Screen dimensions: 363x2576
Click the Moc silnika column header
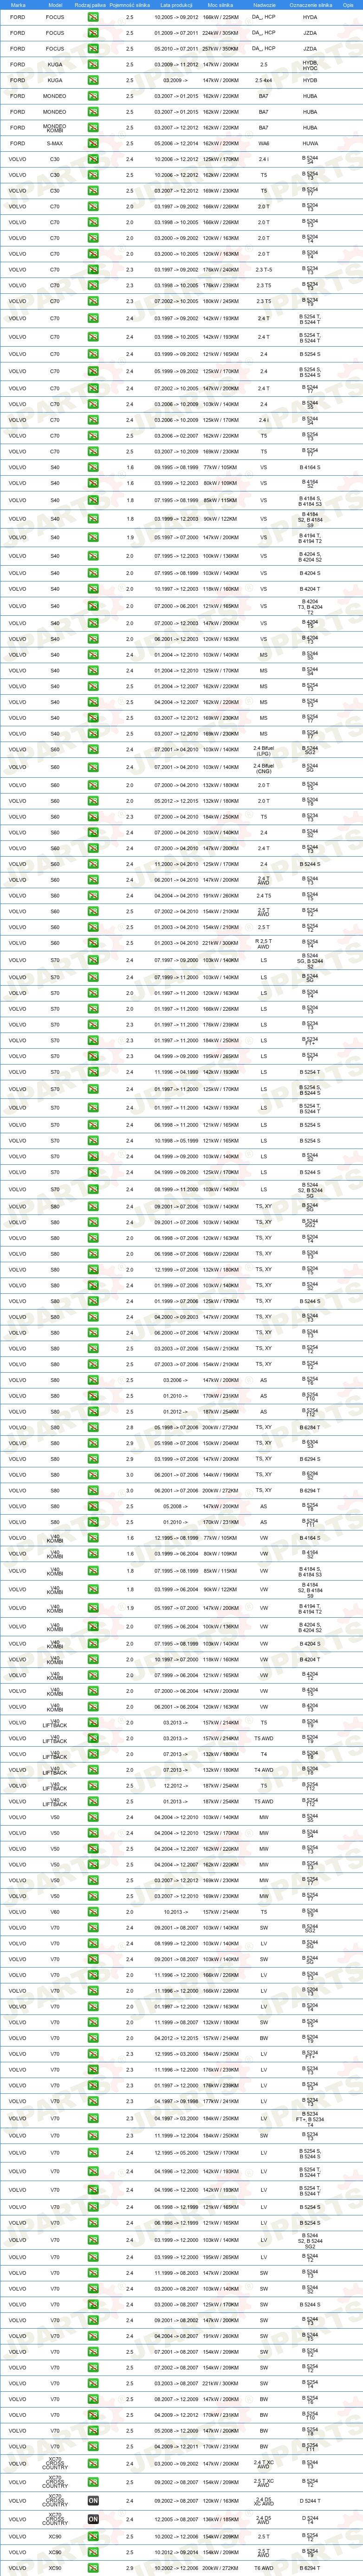(220, 5)
